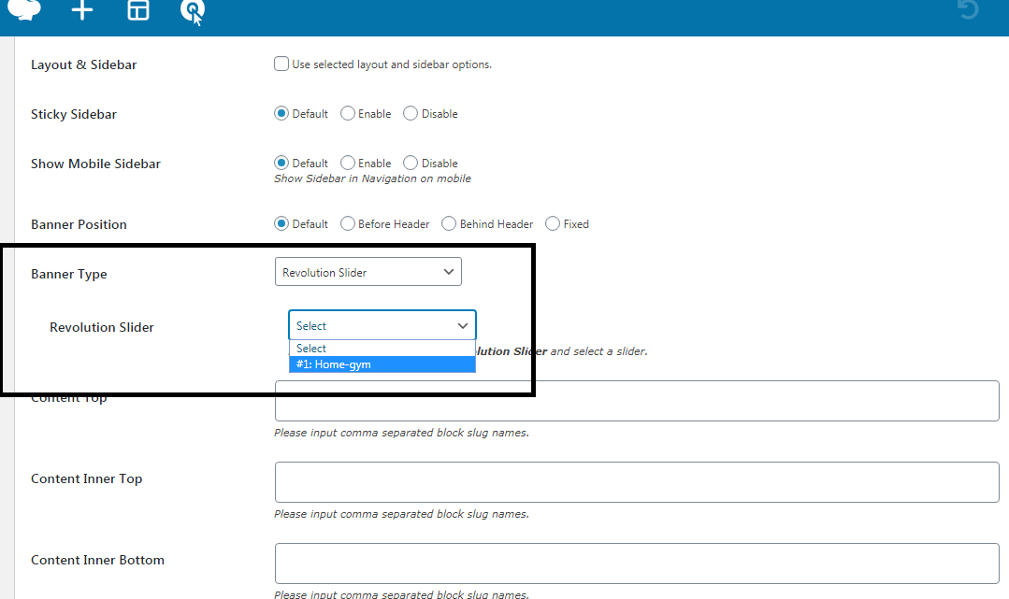Click the cloud logo icon in top bar
1009x599 pixels.
[24, 9]
